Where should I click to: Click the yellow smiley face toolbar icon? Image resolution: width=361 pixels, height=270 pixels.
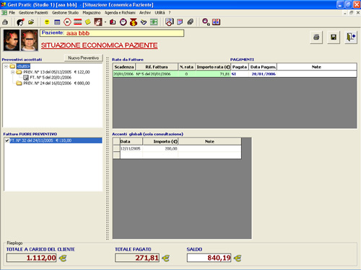point(47,22)
